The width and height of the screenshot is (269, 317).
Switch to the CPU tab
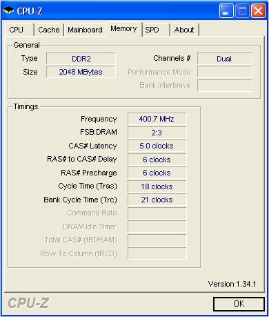[x=19, y=30]
